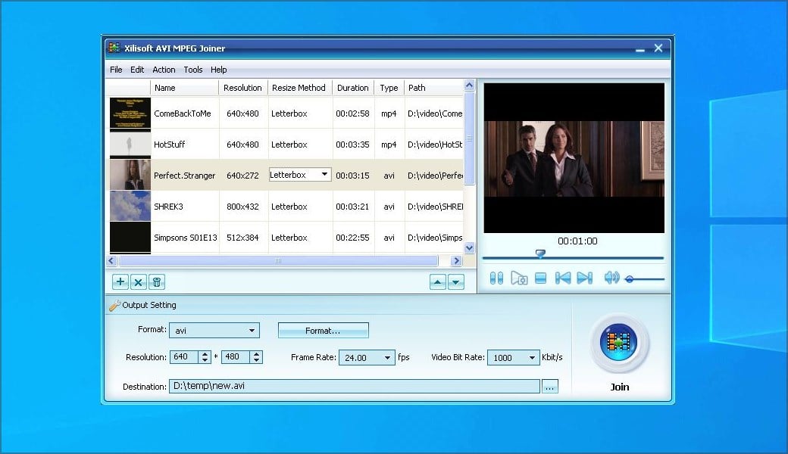The image size is (788, 454).
Task: Open Letterbox dropdown for Perfect.Stranger
Action: [x=325, y=175]
